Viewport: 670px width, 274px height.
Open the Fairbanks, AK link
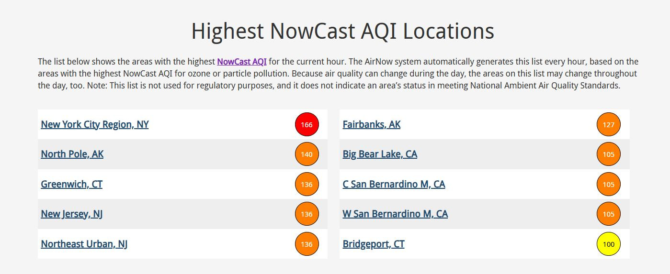point(372,124)
